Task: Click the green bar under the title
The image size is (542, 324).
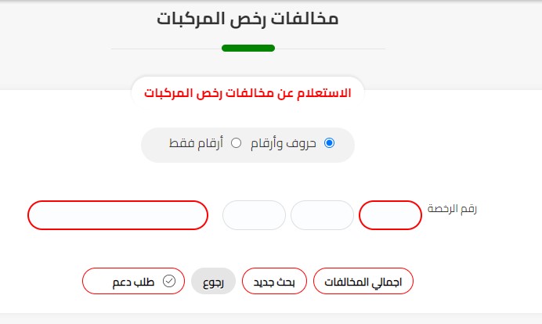Action: [248, 49]
